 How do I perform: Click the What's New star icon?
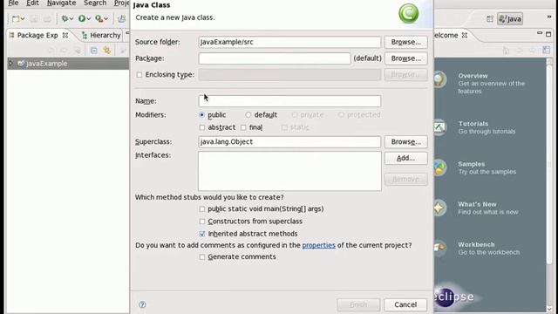(439, 208)
